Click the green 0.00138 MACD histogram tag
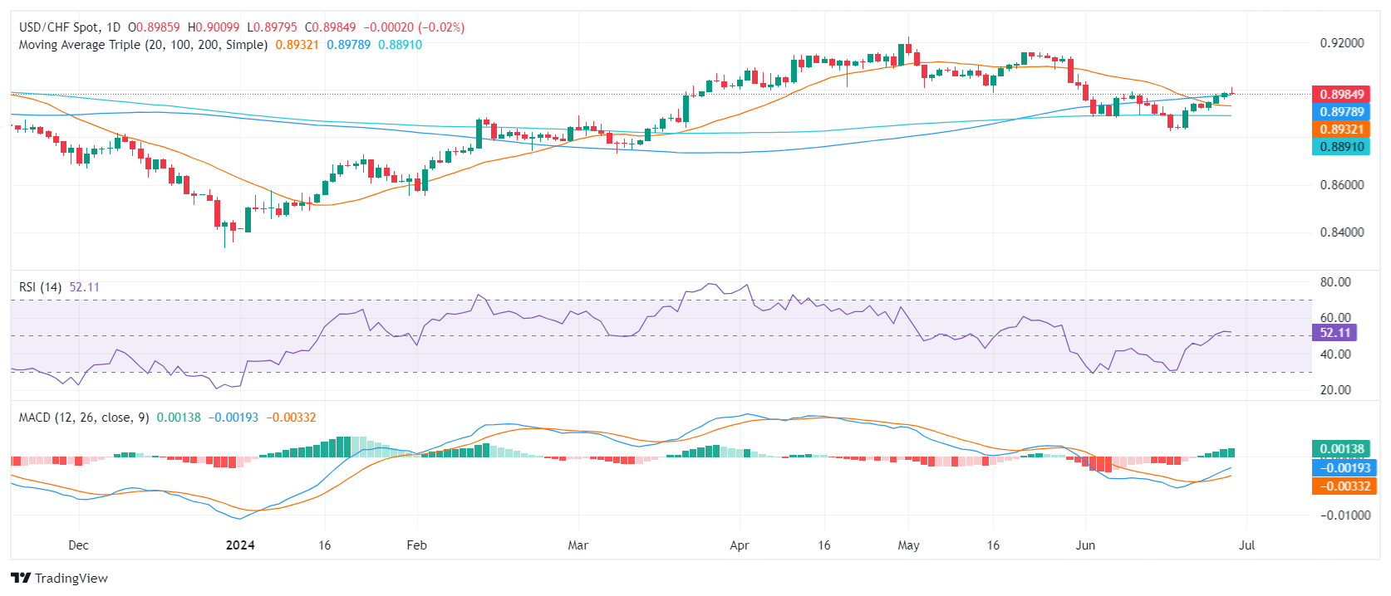1391x596 pixels. pyautogui.click(x=1341, y=449)
